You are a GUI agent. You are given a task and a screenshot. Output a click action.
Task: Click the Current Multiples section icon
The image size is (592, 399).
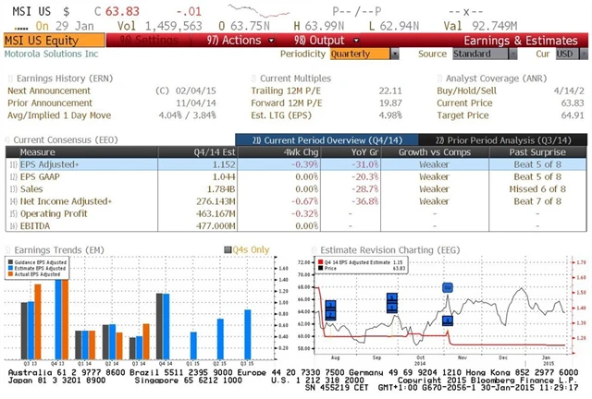pos(253,79)
